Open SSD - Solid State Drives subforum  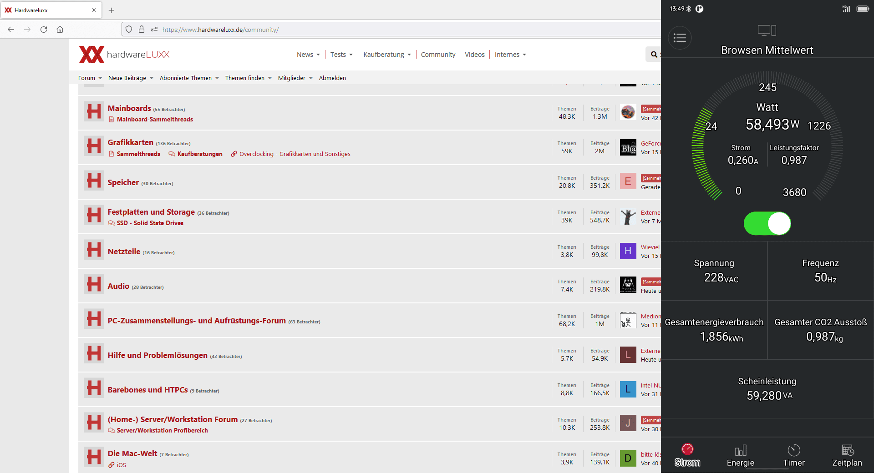point(150,223)
